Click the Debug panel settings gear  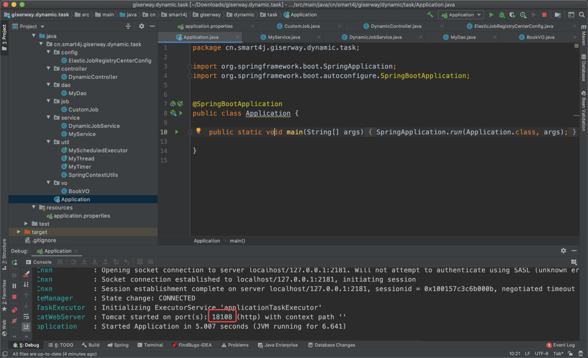[563, 251]
